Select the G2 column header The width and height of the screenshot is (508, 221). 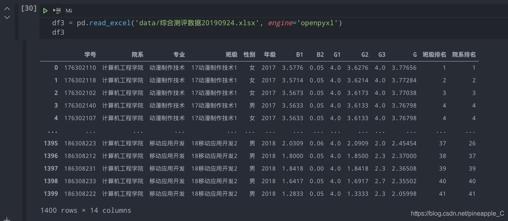coord(365,55)
